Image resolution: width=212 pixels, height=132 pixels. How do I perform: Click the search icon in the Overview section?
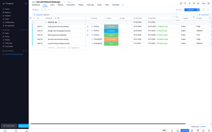20,30
